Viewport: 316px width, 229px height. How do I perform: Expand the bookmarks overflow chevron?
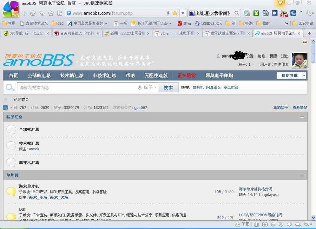click(x=287, y=24)
